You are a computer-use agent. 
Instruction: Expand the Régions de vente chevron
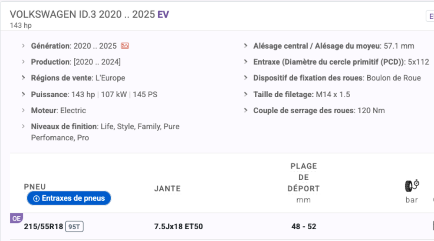click(x=23, y=78)
